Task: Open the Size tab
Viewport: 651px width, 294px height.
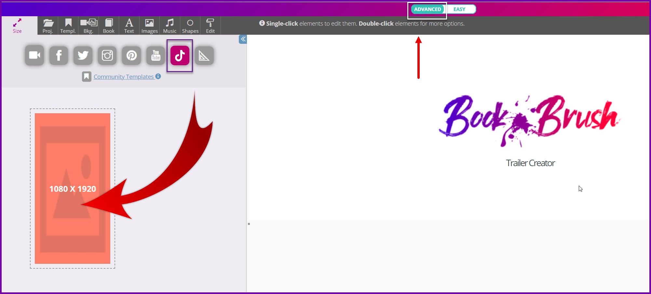Action: (17, 26)
